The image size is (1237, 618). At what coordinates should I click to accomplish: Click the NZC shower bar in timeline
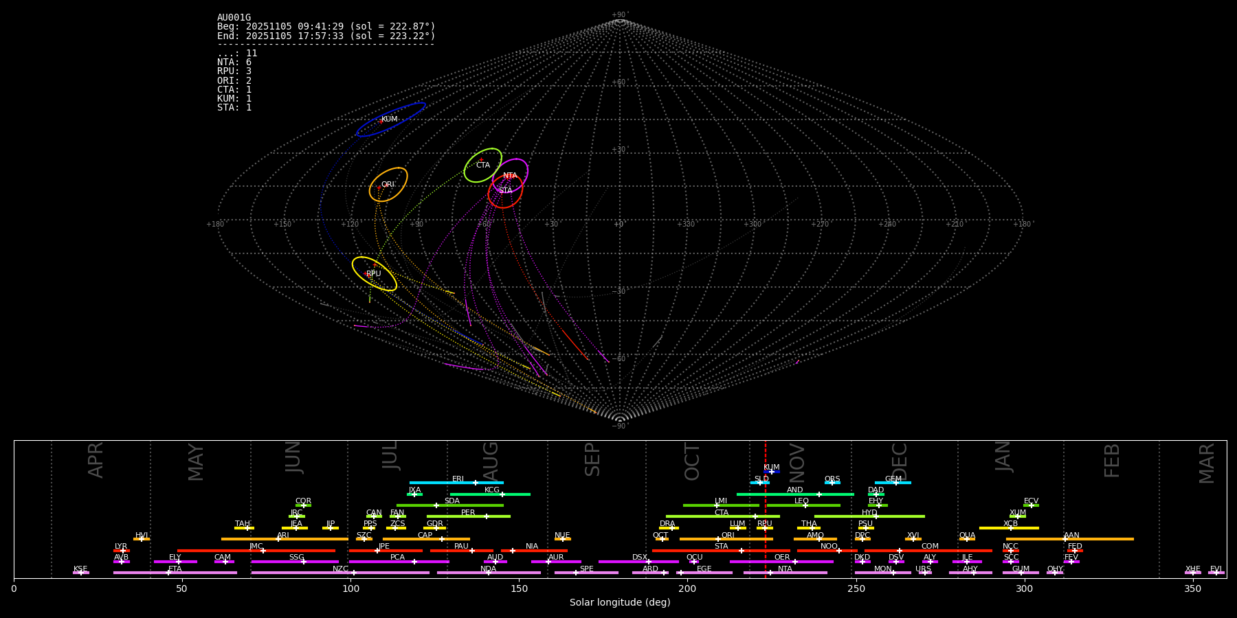pyautogui.click(x=340, y=573)
